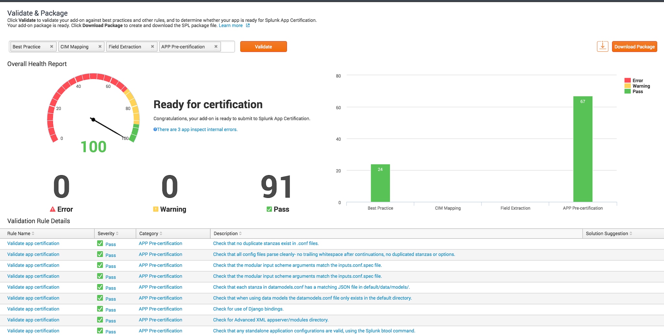Viewport: 664px width, 335px height.
Task: Click the Best Practice bar showing 24
Action: [380, 183]
